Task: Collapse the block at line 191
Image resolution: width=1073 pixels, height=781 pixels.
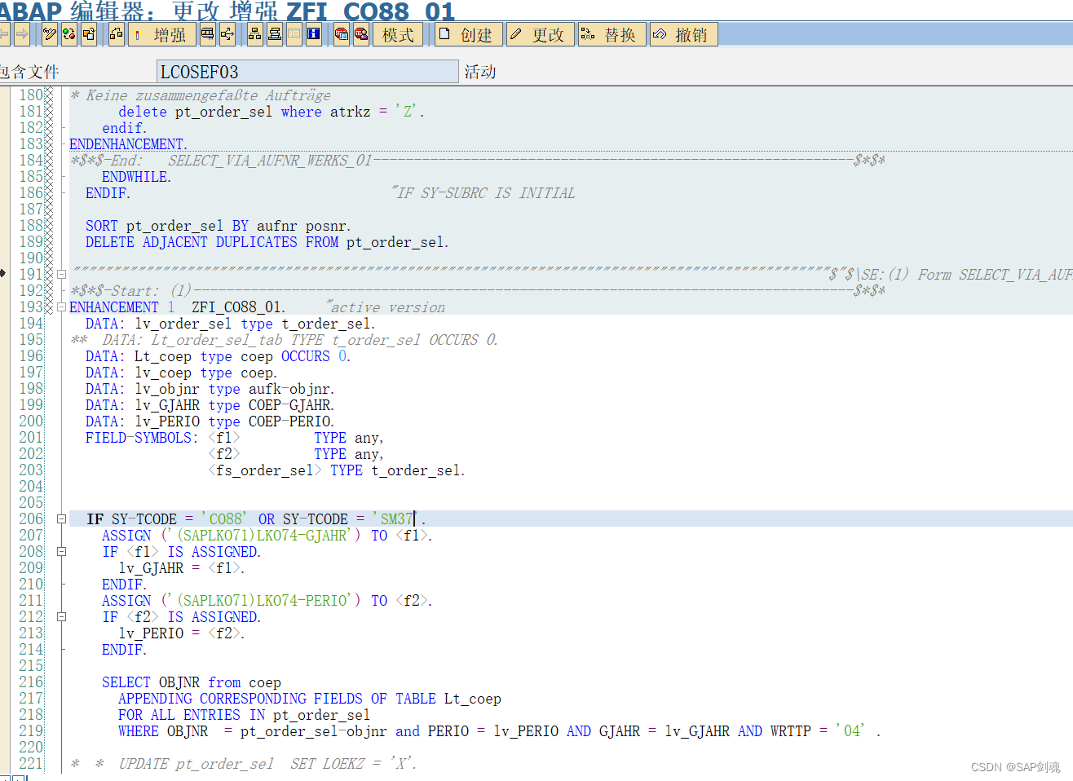Action: 61,275
